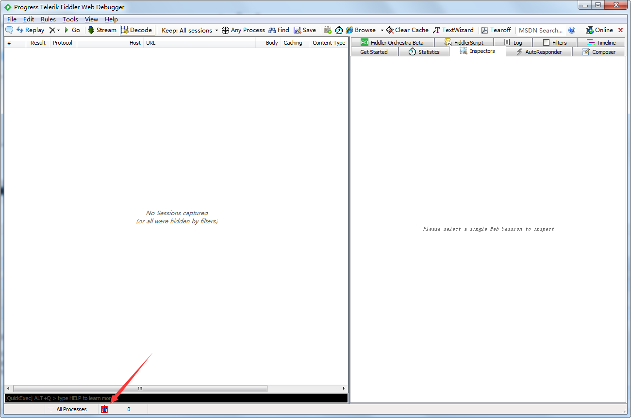The image size is (631, 418).
Task: Replay selected sessions from the toolbar
Action: point(30,30)
